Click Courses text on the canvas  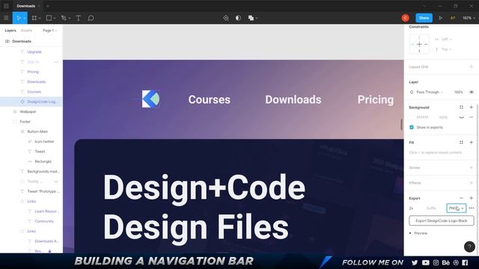coord(210,99)
